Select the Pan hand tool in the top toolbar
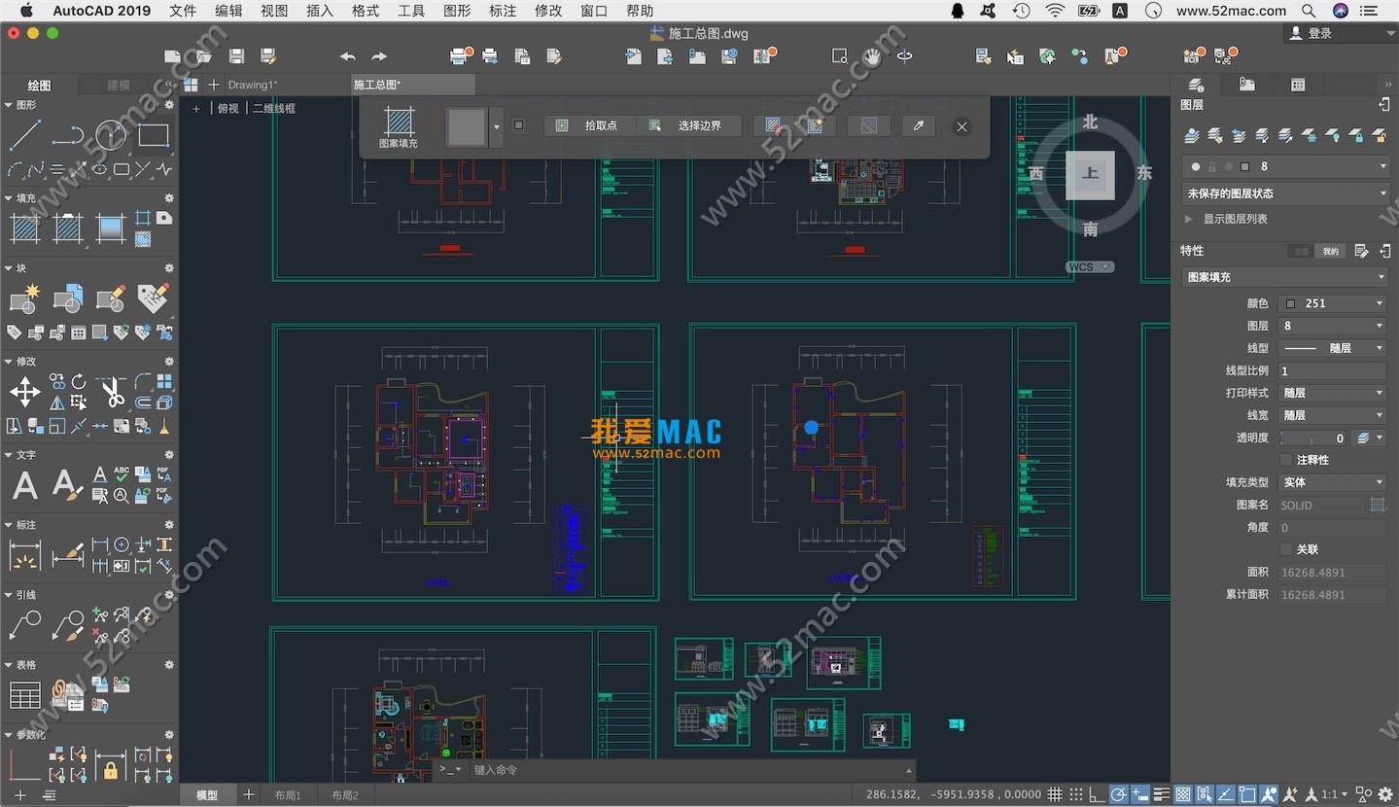The height and width of the screenshot is (807, 1399). click(x=872, y=56)
